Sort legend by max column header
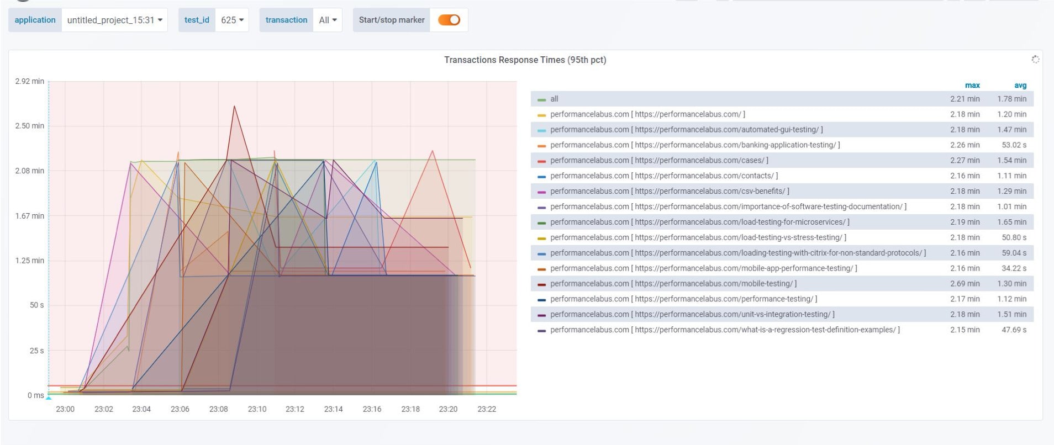Image resolution: width=1054 pixels, height=445 pixels. pyautogui.click(x=972, y=85)
